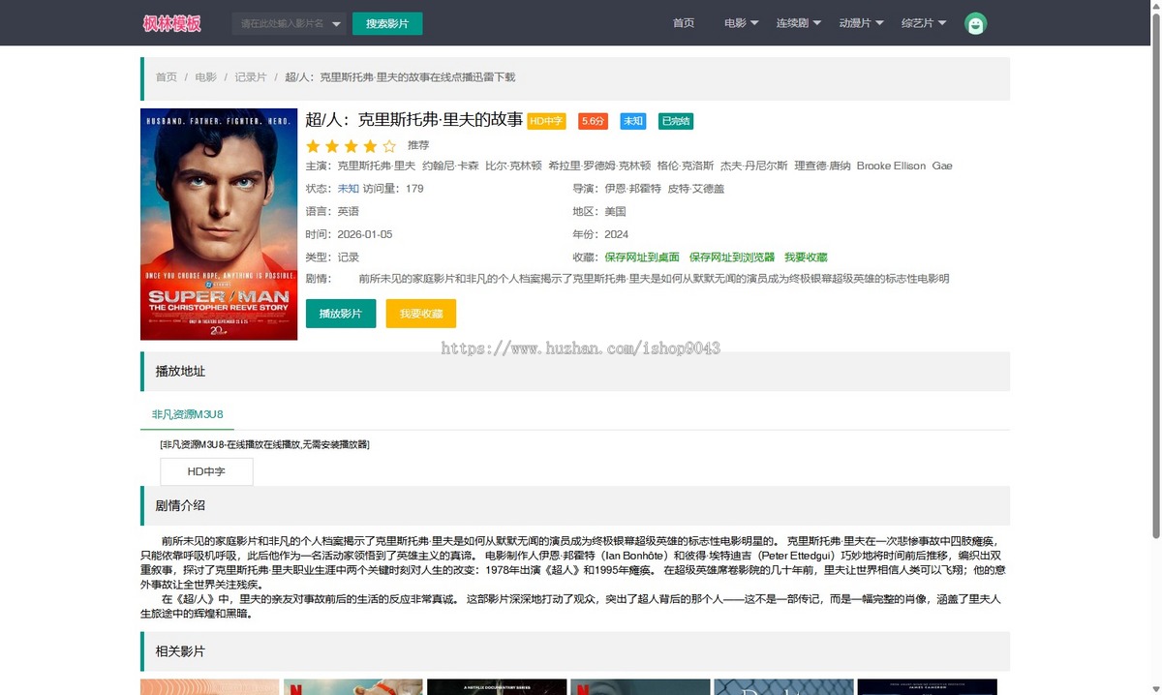Open actor link 杰夫·丹尼尔斯

click(754, 166)
